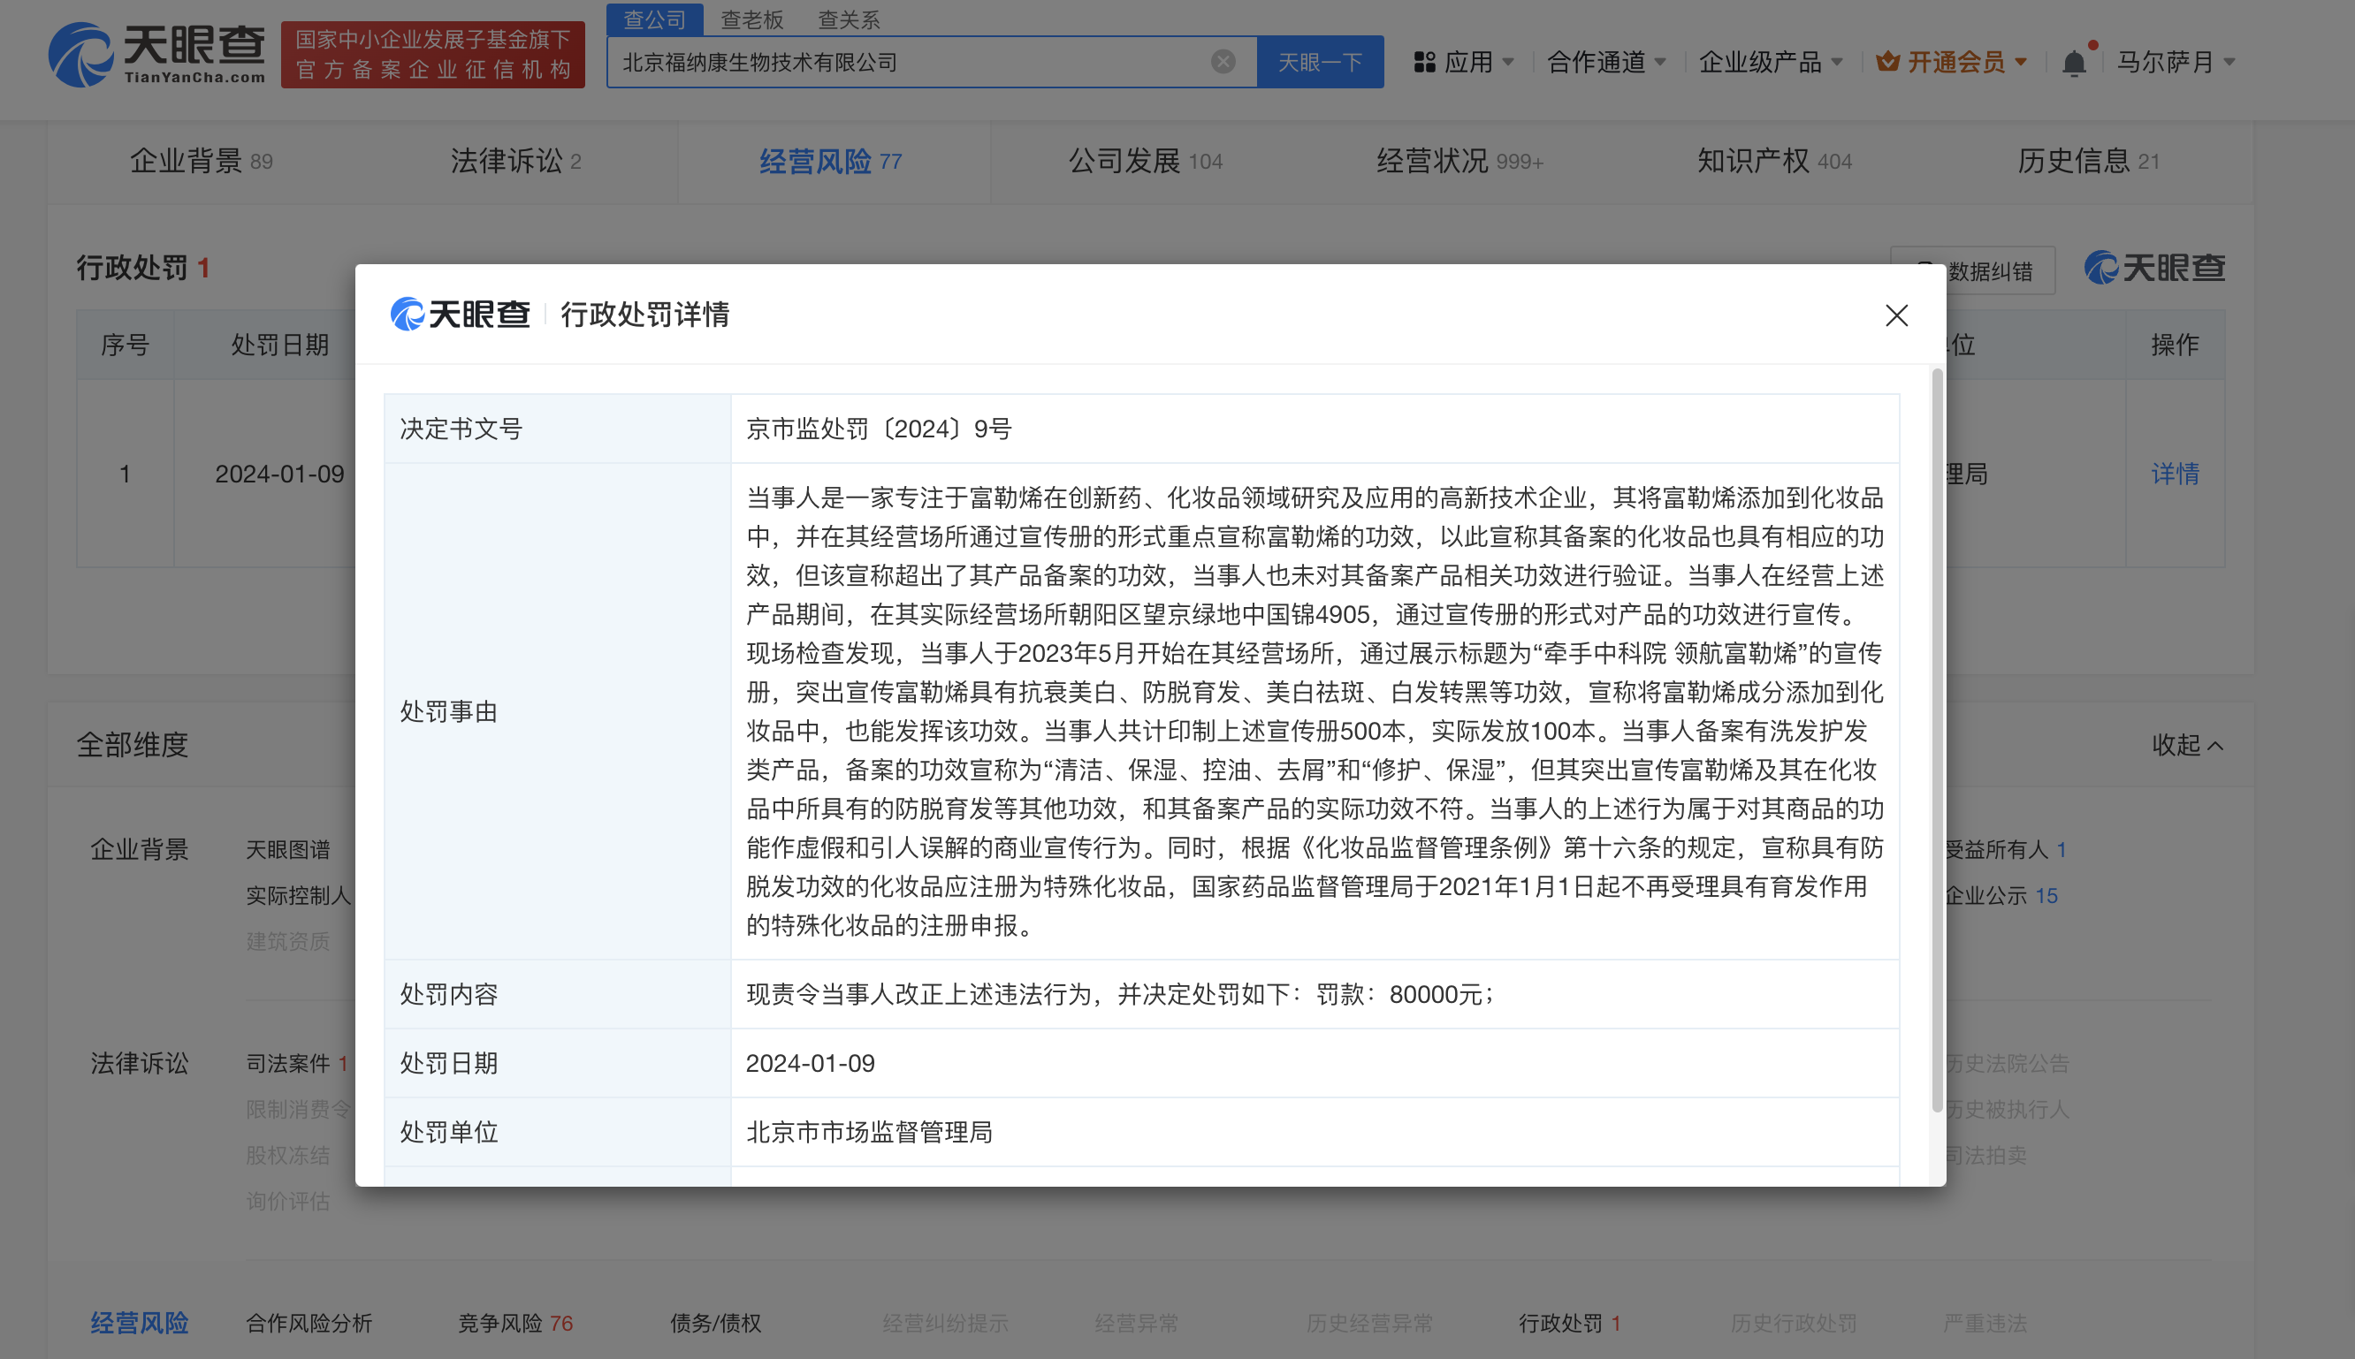Open the notification bell
2355x1359 pixels.
[2074, 63]
